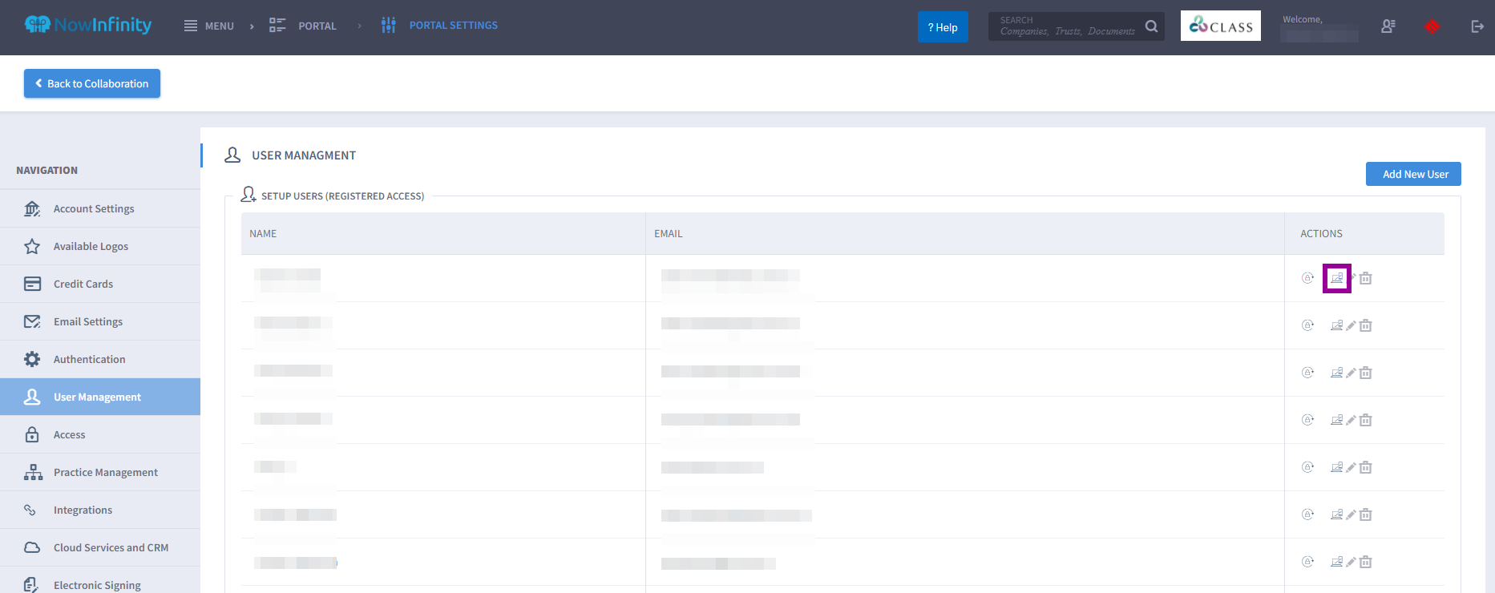Go Back to Collaboration
This screenshot has width=1495, height=593.
(x=92, y=83)
